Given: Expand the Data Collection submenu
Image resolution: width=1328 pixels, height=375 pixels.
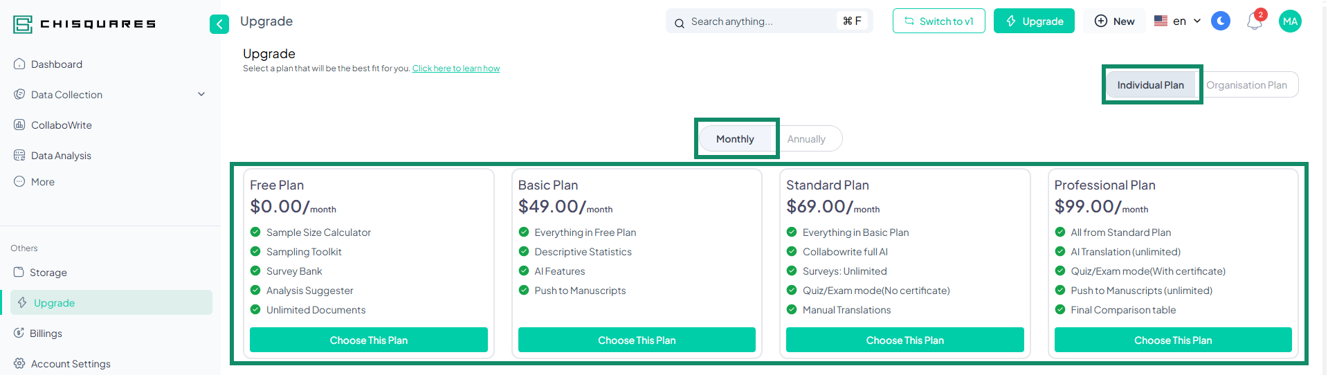Looking at the screenshot, I should click(201, 95).
